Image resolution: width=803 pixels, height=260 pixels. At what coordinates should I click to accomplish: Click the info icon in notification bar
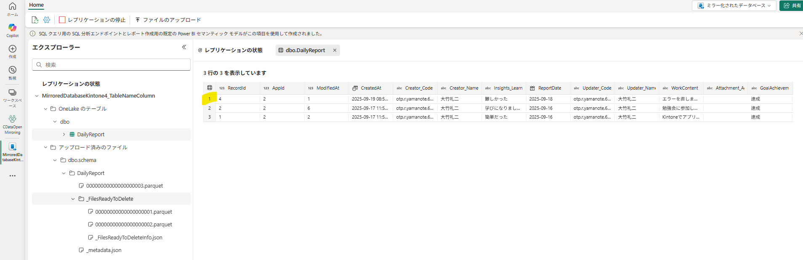tap(33, 34)
